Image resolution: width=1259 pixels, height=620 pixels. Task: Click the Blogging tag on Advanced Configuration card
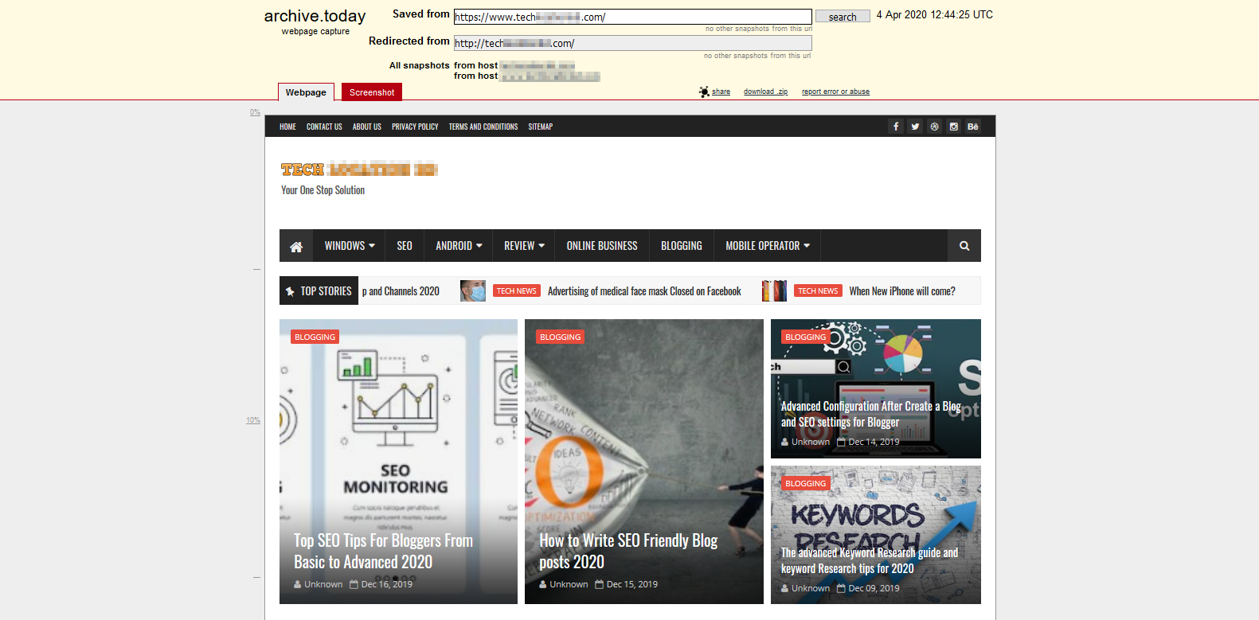[x=806, y=337]
